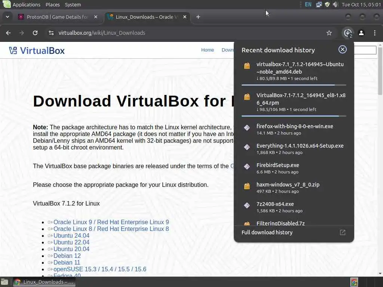Screen dimensions: 383x287
Task: Click the 7z2408-x64.exe file icon
Action: pyautogui.click(x=247, y=206)
